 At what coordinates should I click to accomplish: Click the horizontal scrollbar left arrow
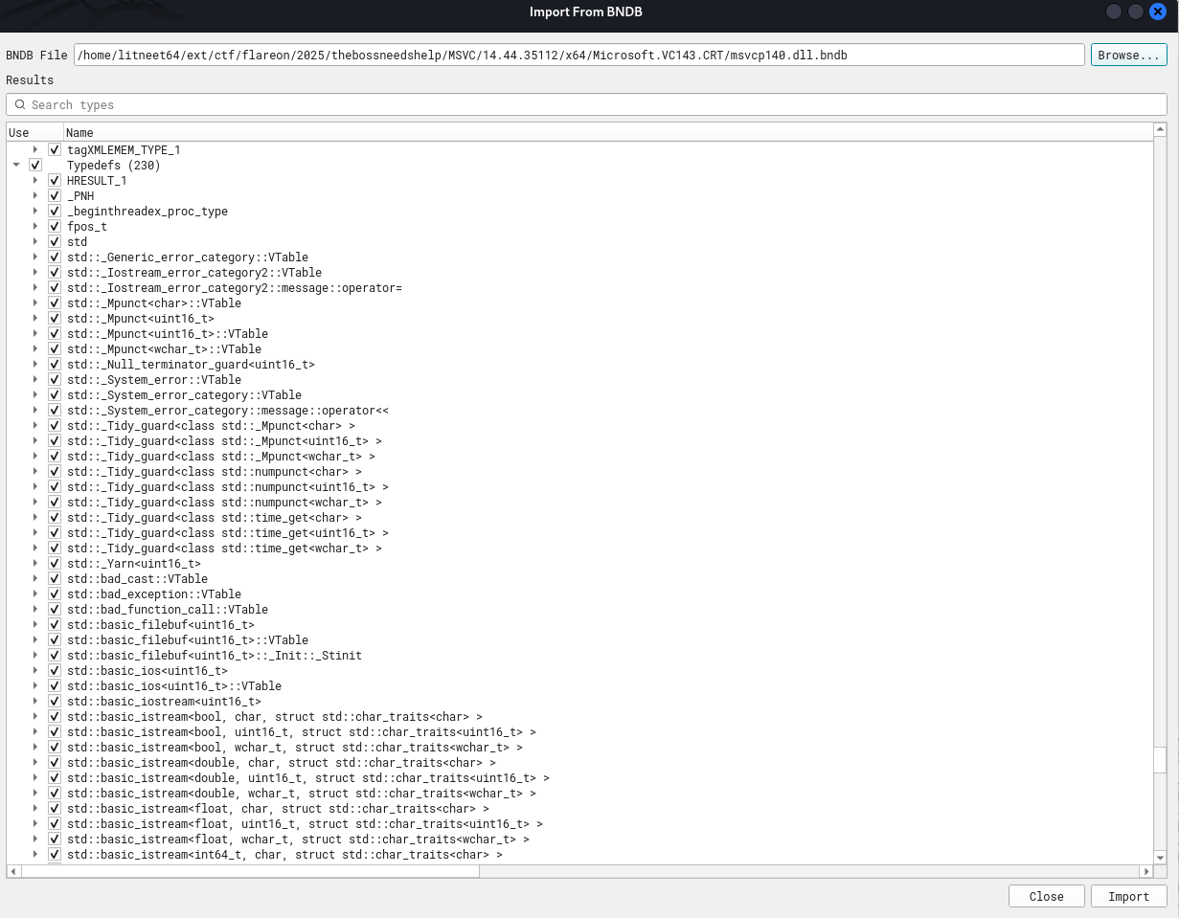13,871
